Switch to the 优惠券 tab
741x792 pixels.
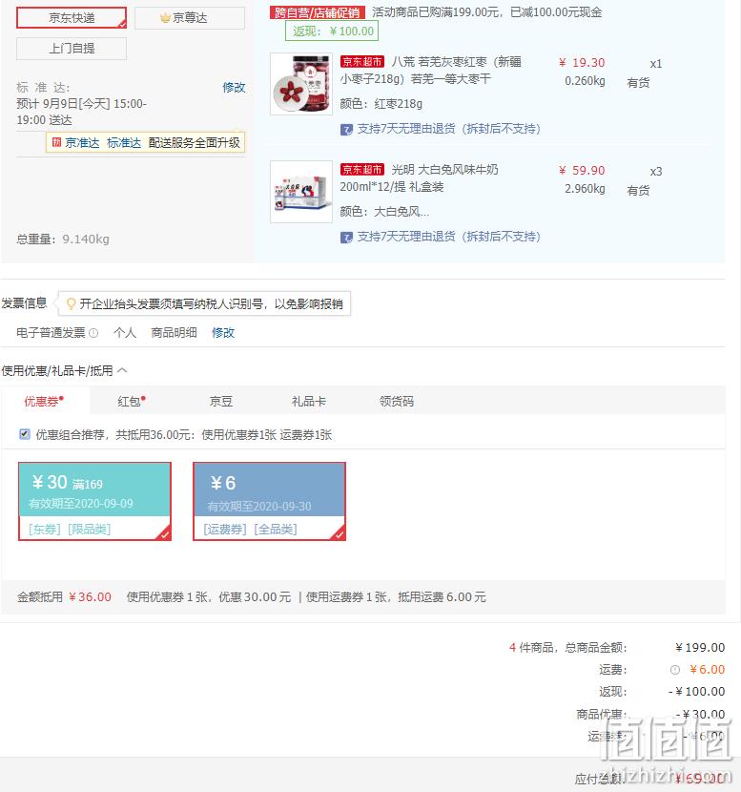coord(44,402)
